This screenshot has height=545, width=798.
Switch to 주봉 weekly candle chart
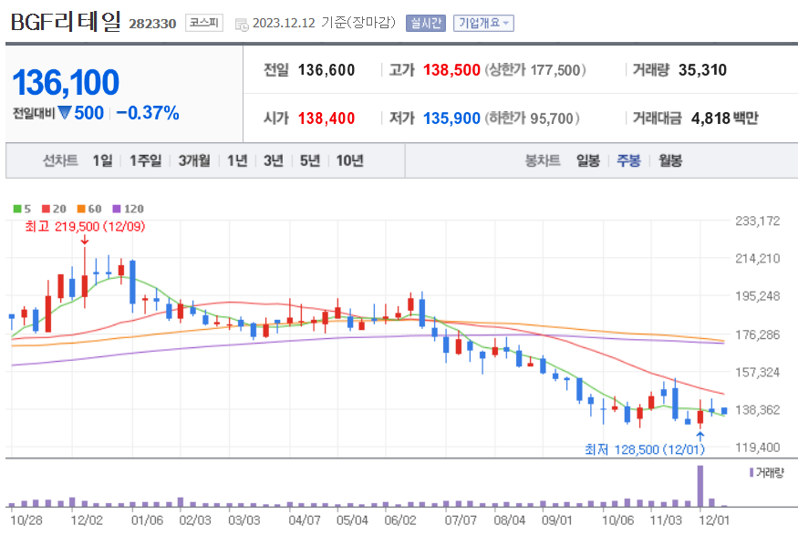[628, 160]
